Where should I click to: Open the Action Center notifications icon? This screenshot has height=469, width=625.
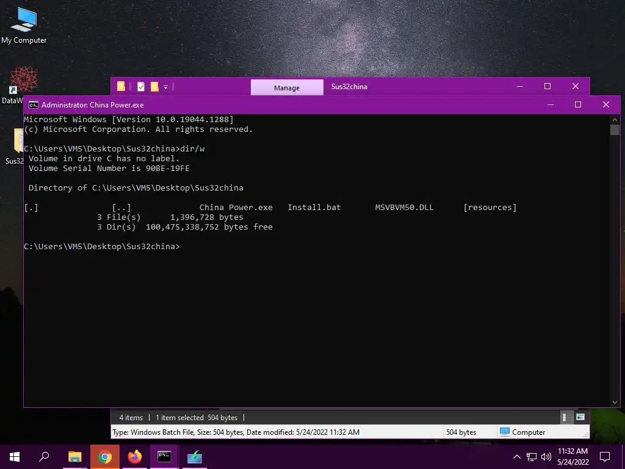605,457
